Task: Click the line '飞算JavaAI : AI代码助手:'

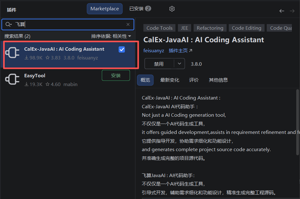Action: [168, 175]
